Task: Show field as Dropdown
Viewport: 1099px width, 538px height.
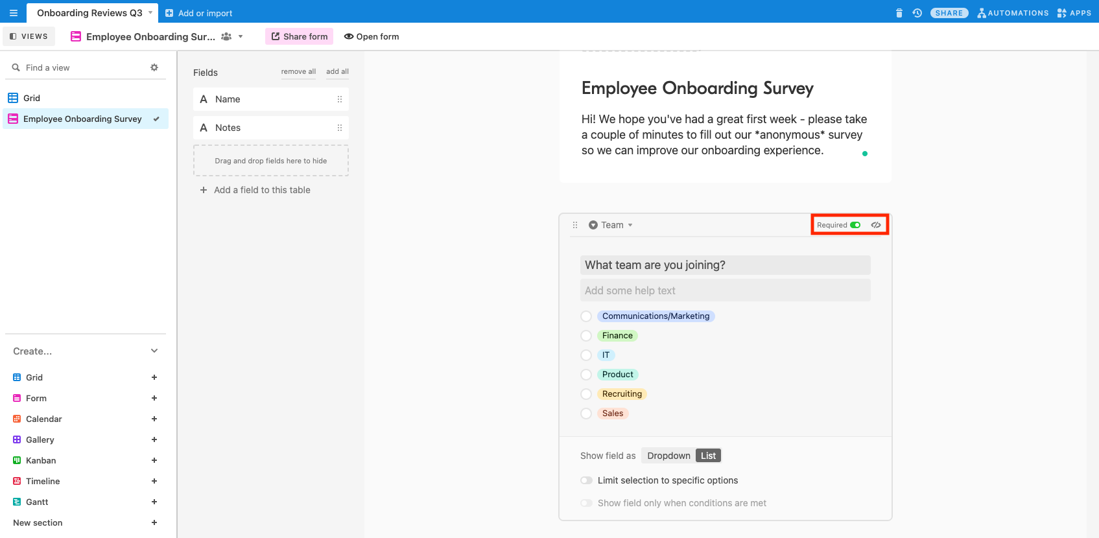Action: tap(668, 456)
